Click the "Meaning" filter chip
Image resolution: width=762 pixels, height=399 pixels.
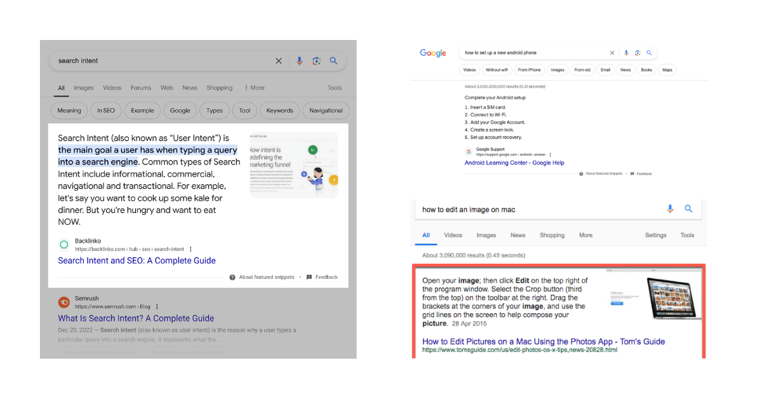tap(69, 111)
